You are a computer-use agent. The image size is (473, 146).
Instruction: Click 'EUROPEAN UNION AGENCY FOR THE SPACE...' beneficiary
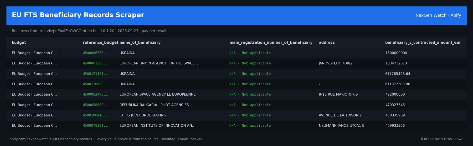[158, 63]
